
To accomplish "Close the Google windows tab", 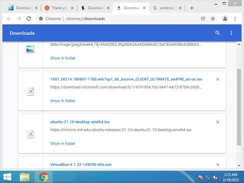I will (180, 8).
